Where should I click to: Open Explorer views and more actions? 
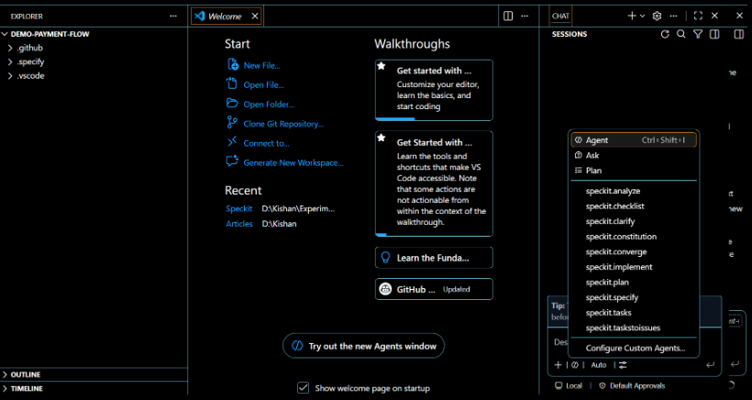click(173, 16)
